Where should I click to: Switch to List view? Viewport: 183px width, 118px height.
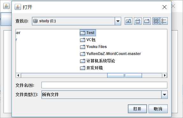[156, 21]
